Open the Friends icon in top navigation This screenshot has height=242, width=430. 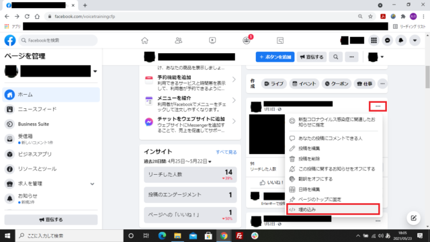tap(178, 40)
